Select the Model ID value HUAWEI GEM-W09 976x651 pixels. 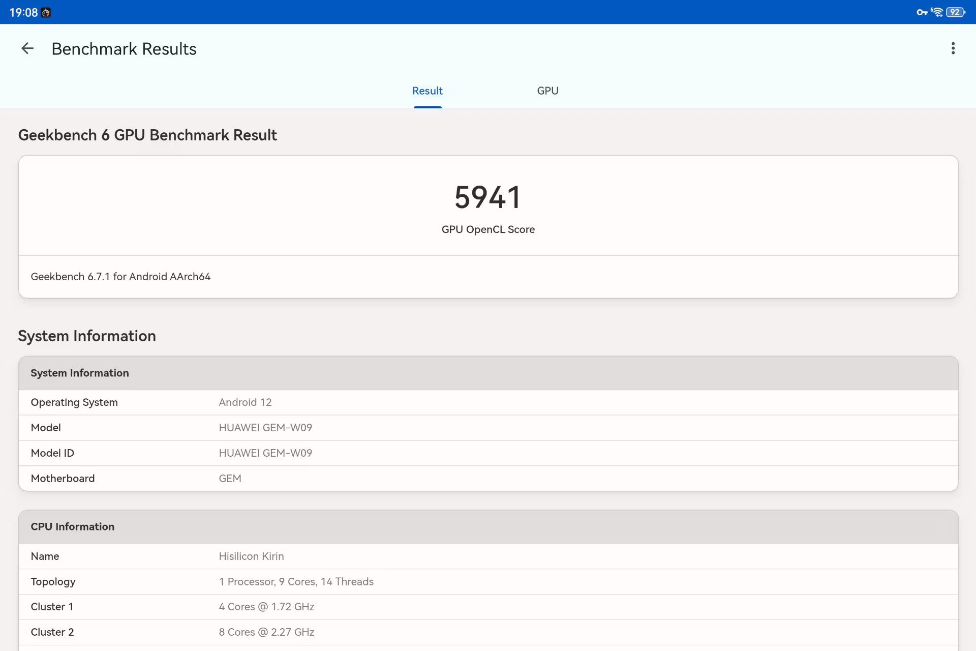[x=265, y=453]
